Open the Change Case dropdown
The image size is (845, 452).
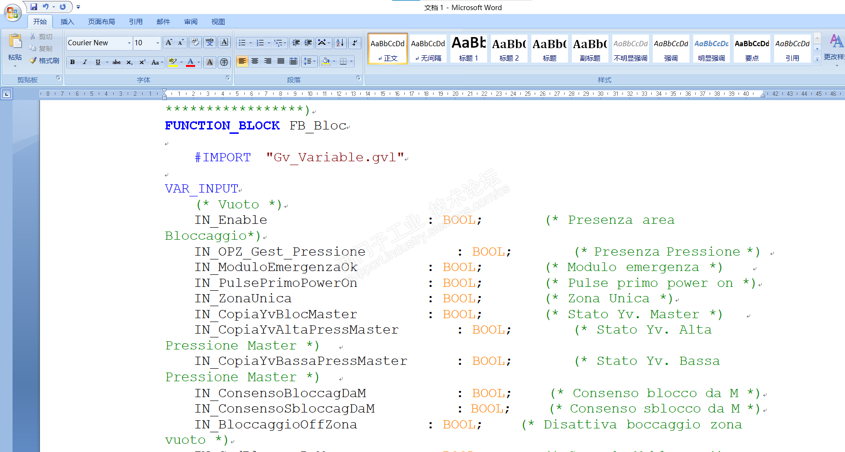coord(157,62)
